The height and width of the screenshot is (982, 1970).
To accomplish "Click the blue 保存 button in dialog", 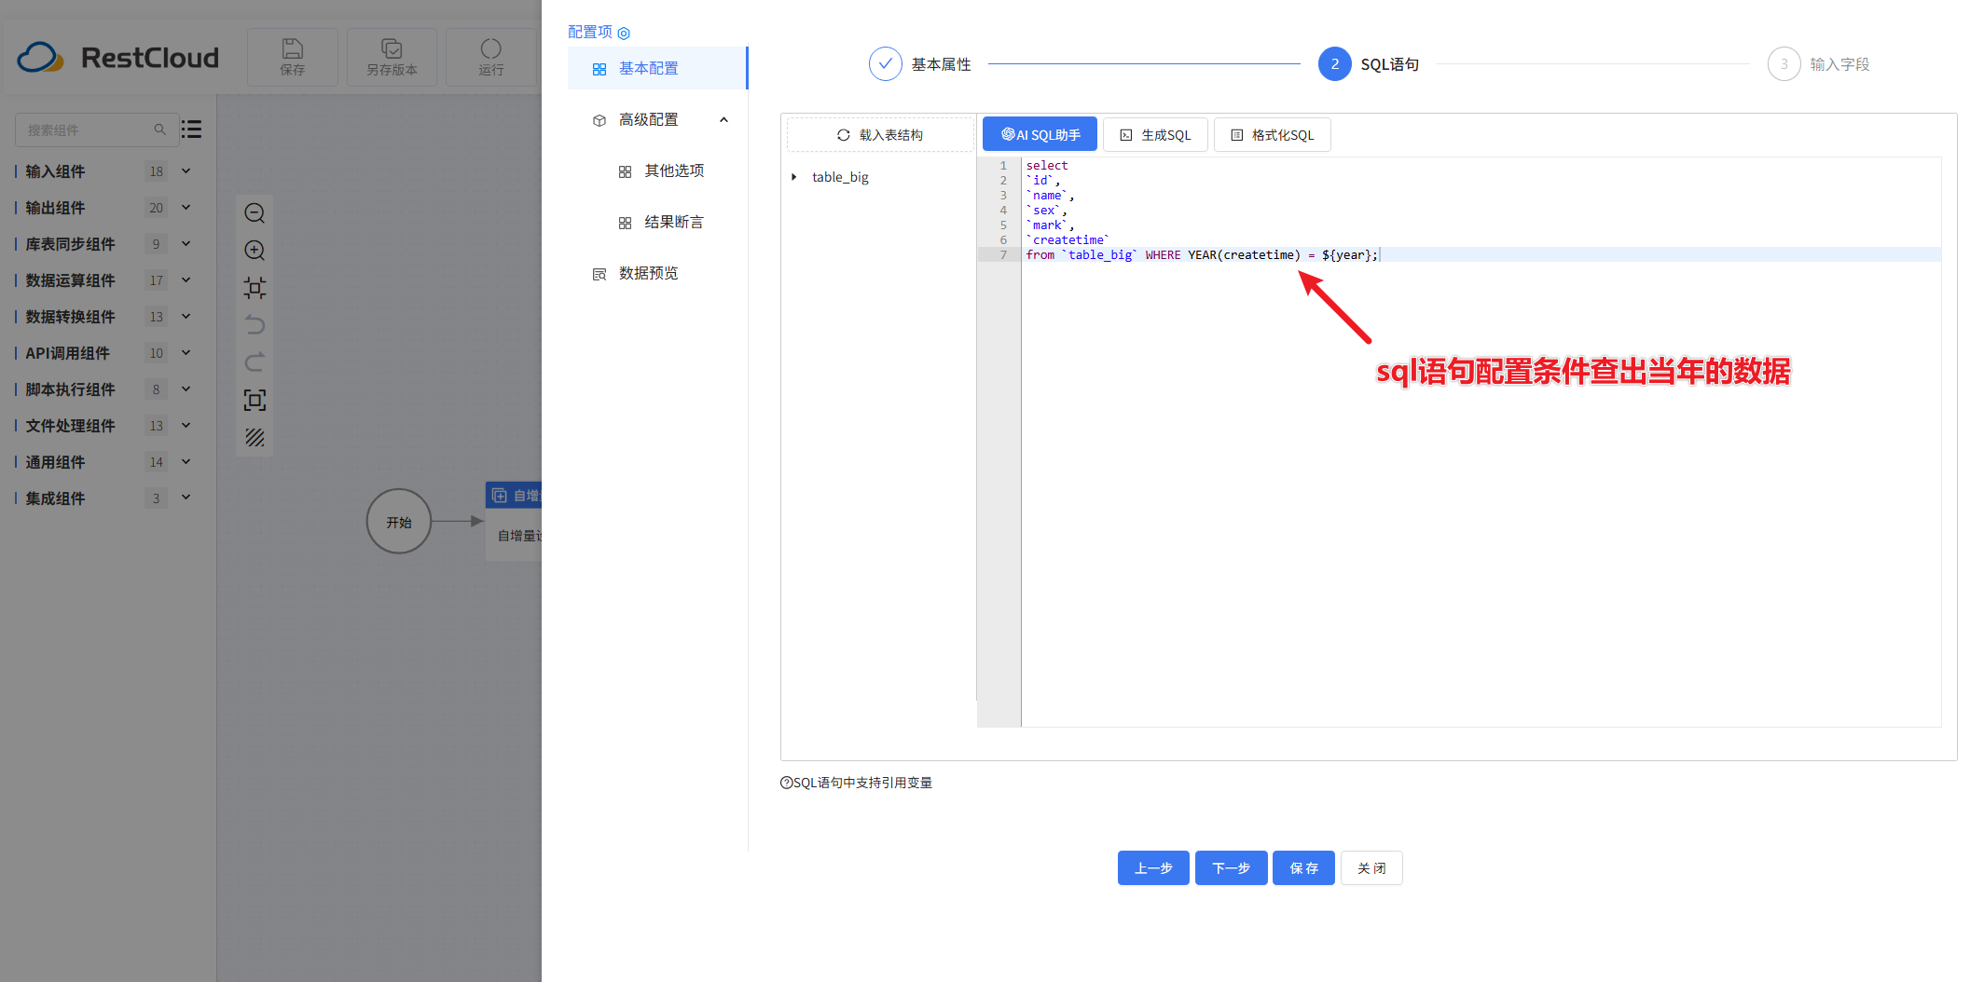I will 1303,868.
